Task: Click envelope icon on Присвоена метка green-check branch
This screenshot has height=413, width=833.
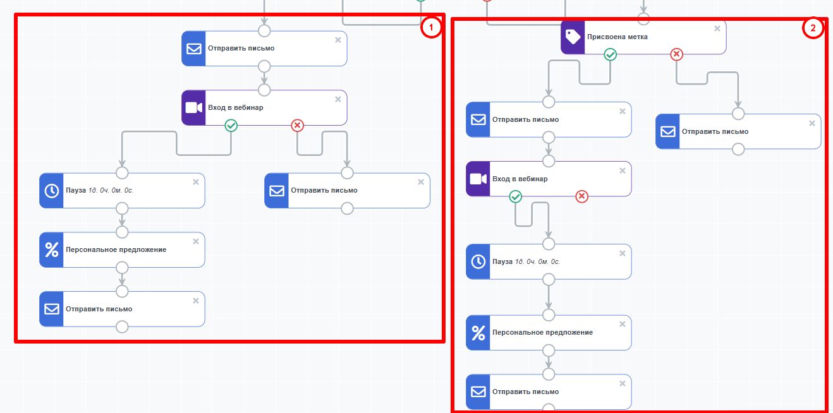Action: coord(478,119)
